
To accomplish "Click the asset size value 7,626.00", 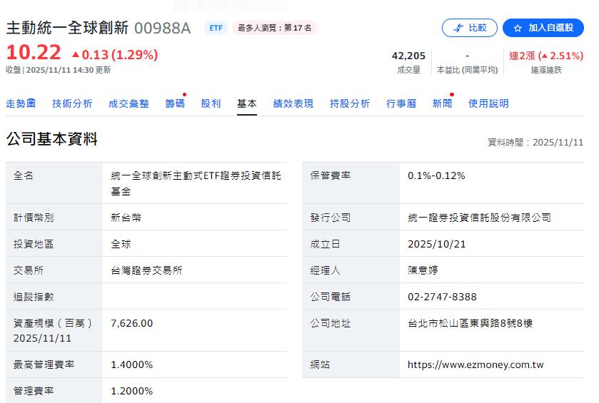I will [132, 323].
